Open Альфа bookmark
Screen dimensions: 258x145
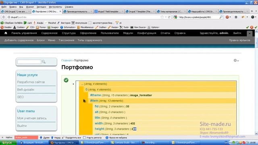[x=38, y=23]
